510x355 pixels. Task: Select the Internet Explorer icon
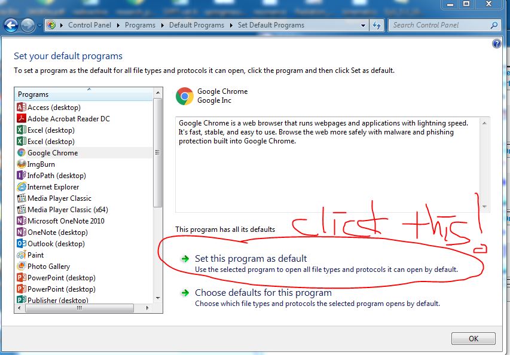pyautogui.click(x=21, y=186)
